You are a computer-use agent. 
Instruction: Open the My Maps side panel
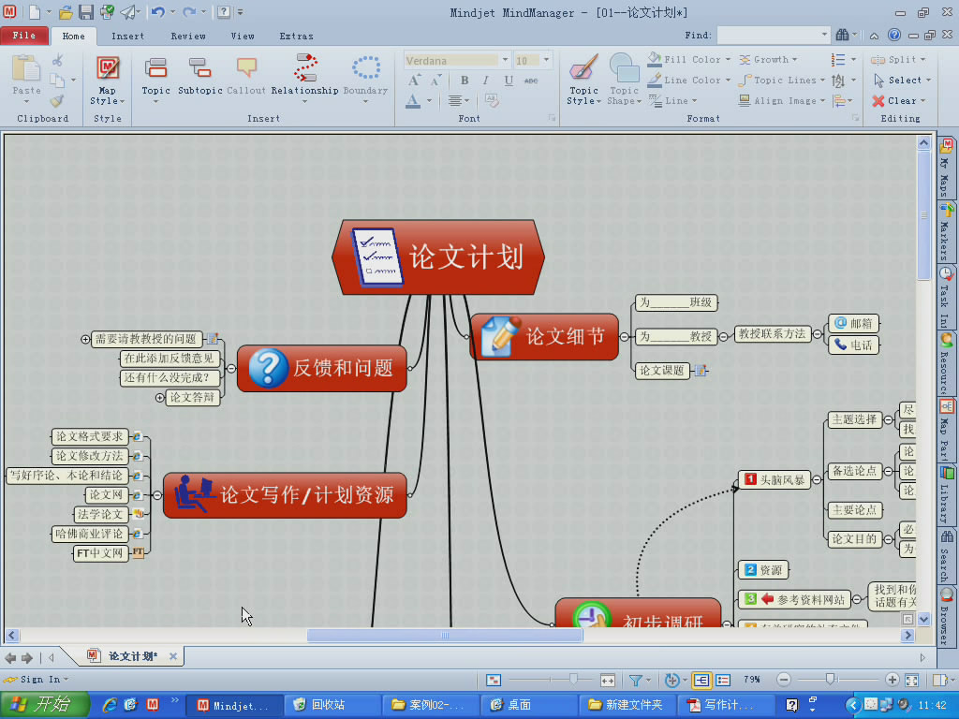click(946, 169)
